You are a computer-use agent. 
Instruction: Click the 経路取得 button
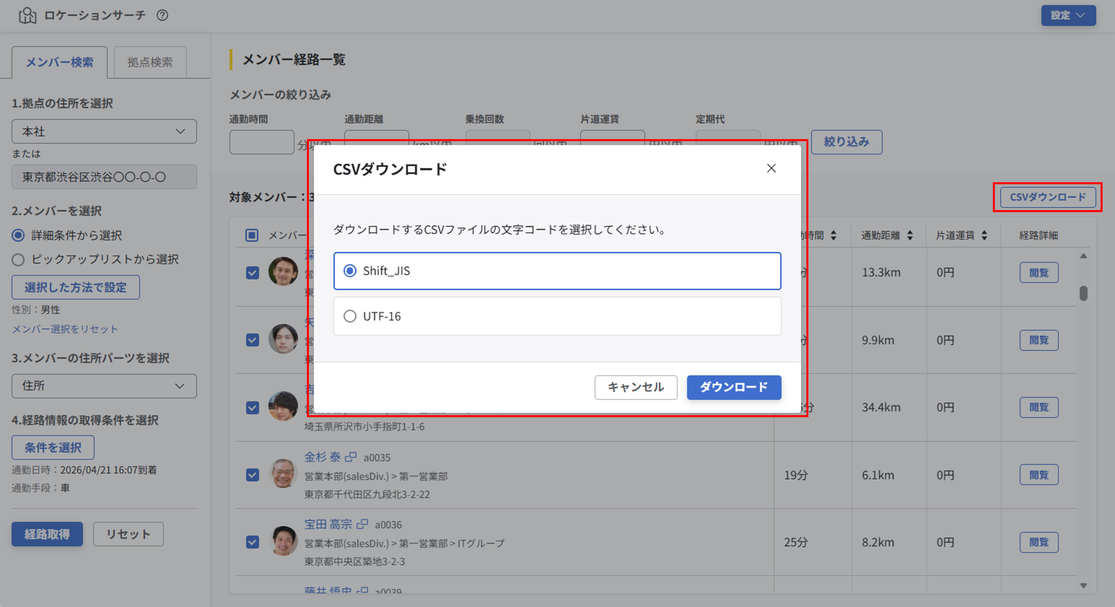click(x=47, y=534)
